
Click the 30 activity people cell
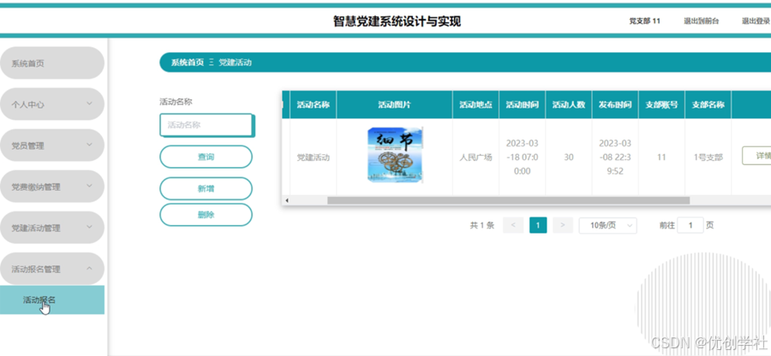click(569, 157)
